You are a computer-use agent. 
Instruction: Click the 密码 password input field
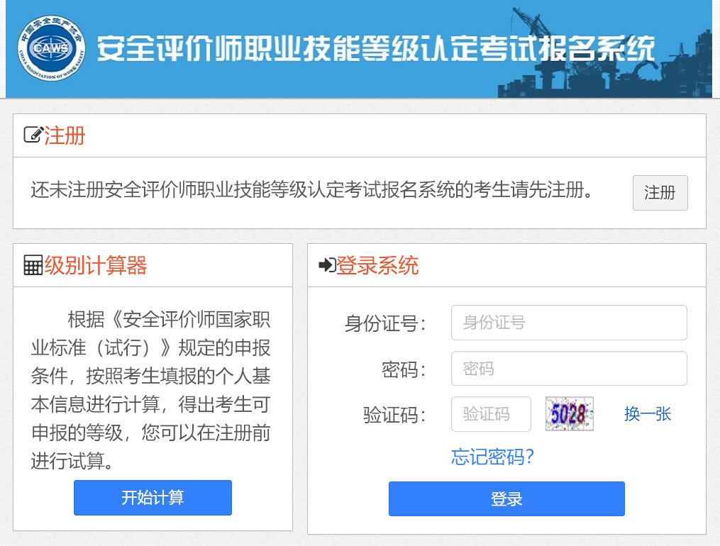[x=568, y=368]
